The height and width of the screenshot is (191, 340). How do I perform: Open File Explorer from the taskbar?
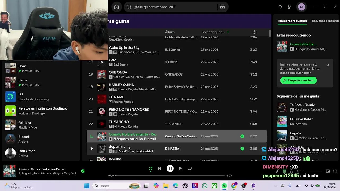(165, 186)
